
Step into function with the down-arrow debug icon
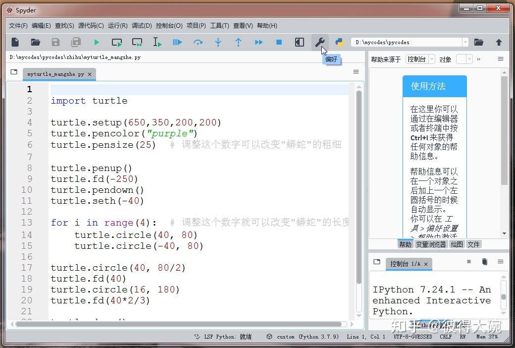(218, 42)
